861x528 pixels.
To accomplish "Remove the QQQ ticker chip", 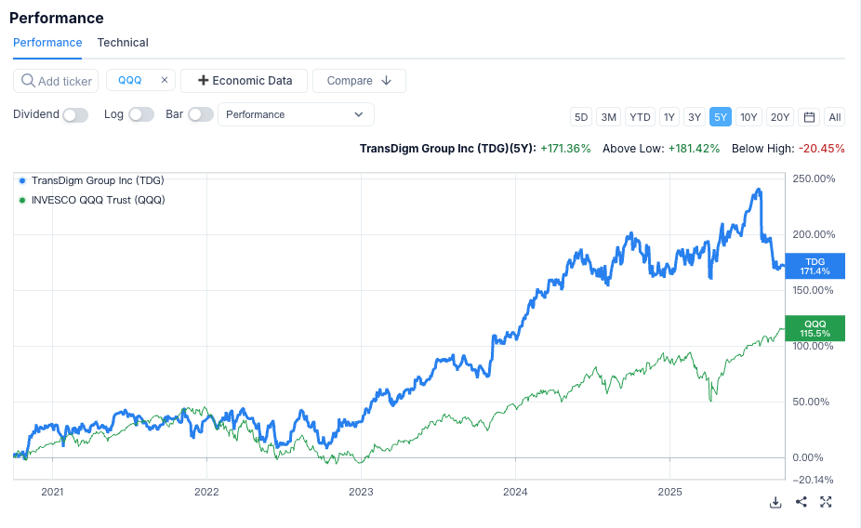I will 165,81.
